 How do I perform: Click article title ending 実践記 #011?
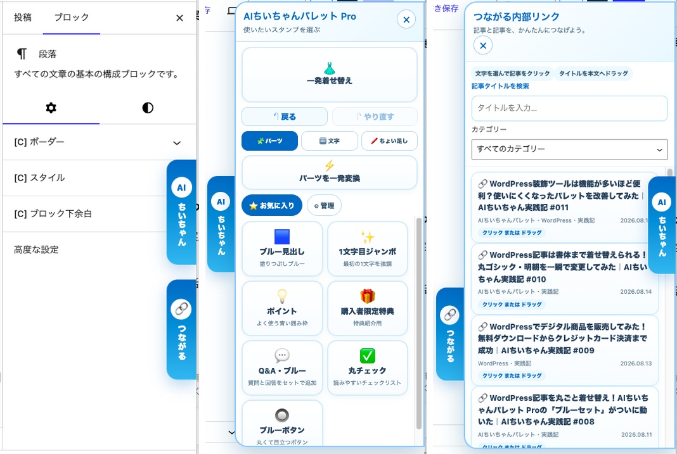(561, 196)
